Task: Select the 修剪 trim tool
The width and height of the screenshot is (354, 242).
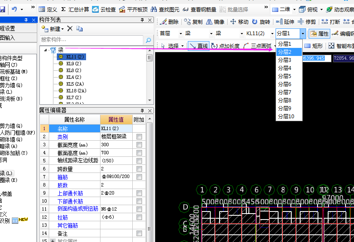Action: (307, 22)
